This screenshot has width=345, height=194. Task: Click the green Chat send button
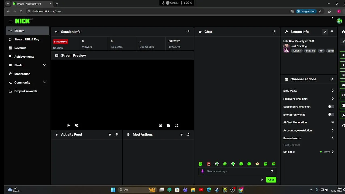pos(271,180)
